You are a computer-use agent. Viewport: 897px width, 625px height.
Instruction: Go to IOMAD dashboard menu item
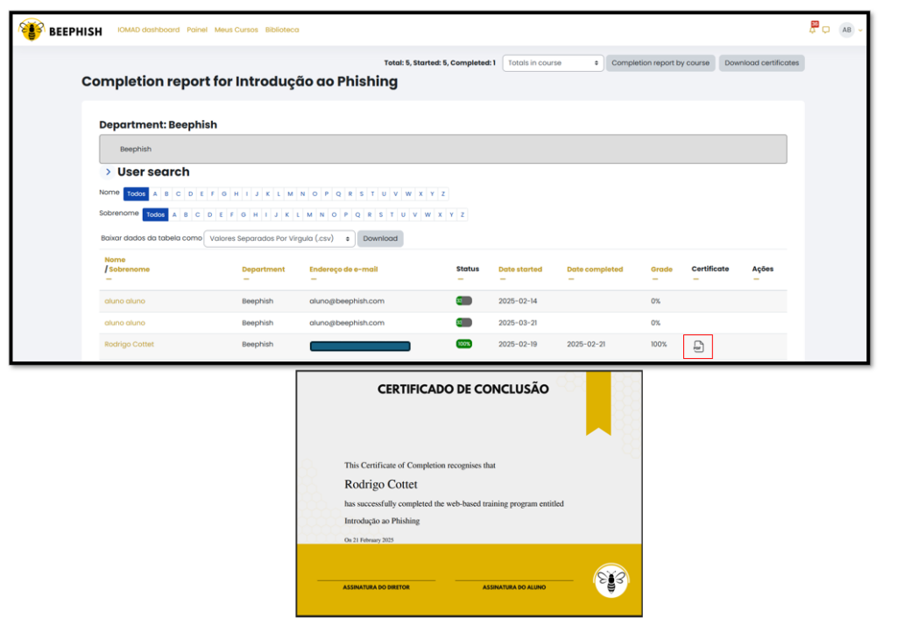tap(149, 30)
